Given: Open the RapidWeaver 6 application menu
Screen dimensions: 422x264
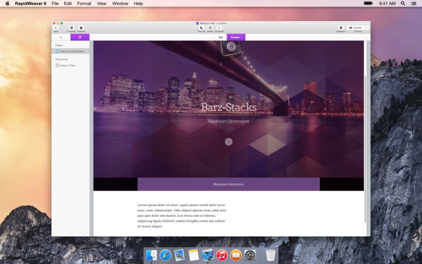Looking at the screenshot, I should (x=31, y=3).
